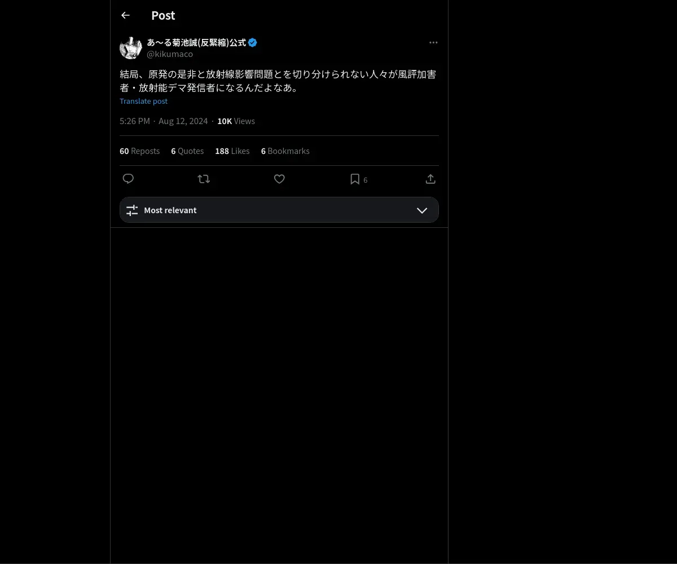This screenshot has height=564, width=677.
Task: Click the reply speech bubble icon
Action: tap(128, 179)
